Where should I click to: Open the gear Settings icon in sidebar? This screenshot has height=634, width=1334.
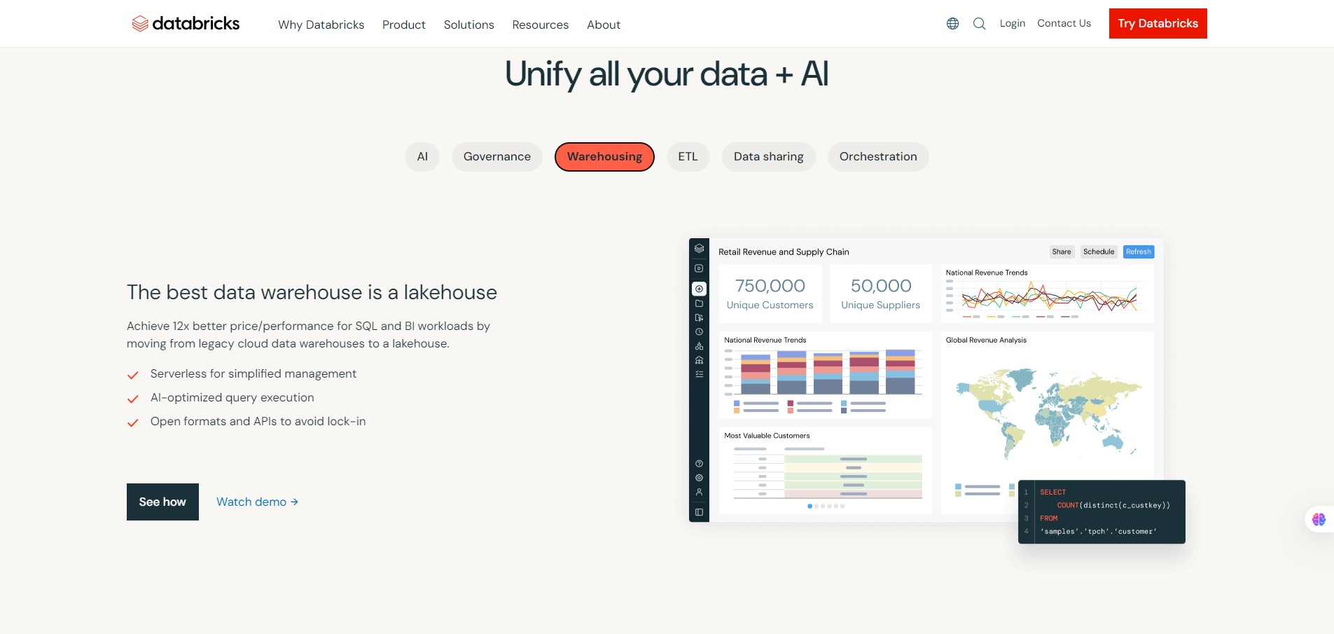699,478
